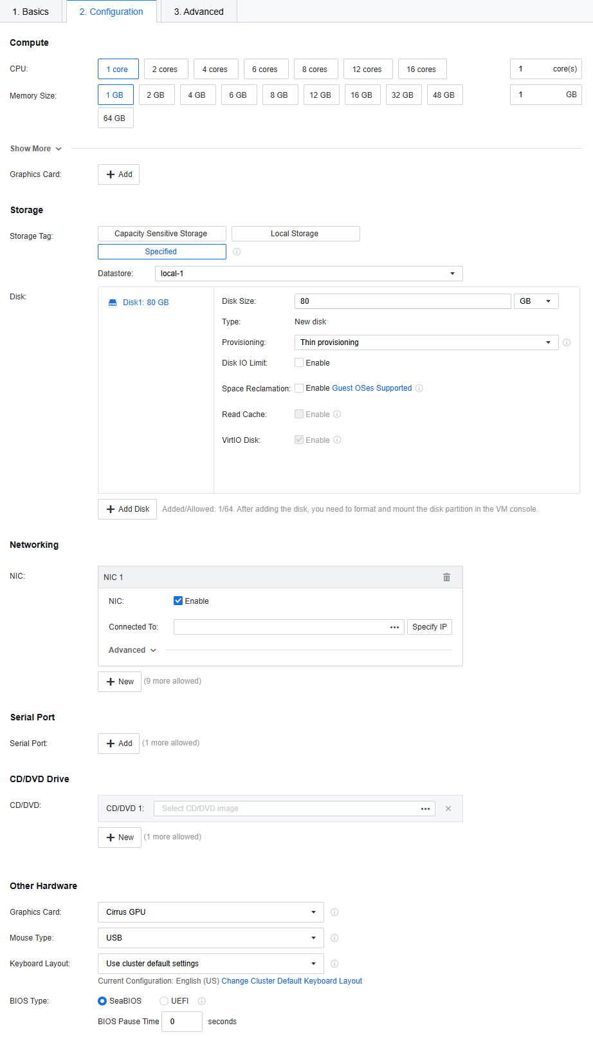Delete NIC 1 using trash icon

tap(446, 577)
